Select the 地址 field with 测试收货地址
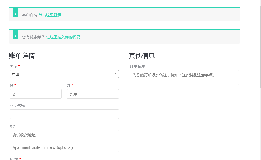 pos(64,135)
